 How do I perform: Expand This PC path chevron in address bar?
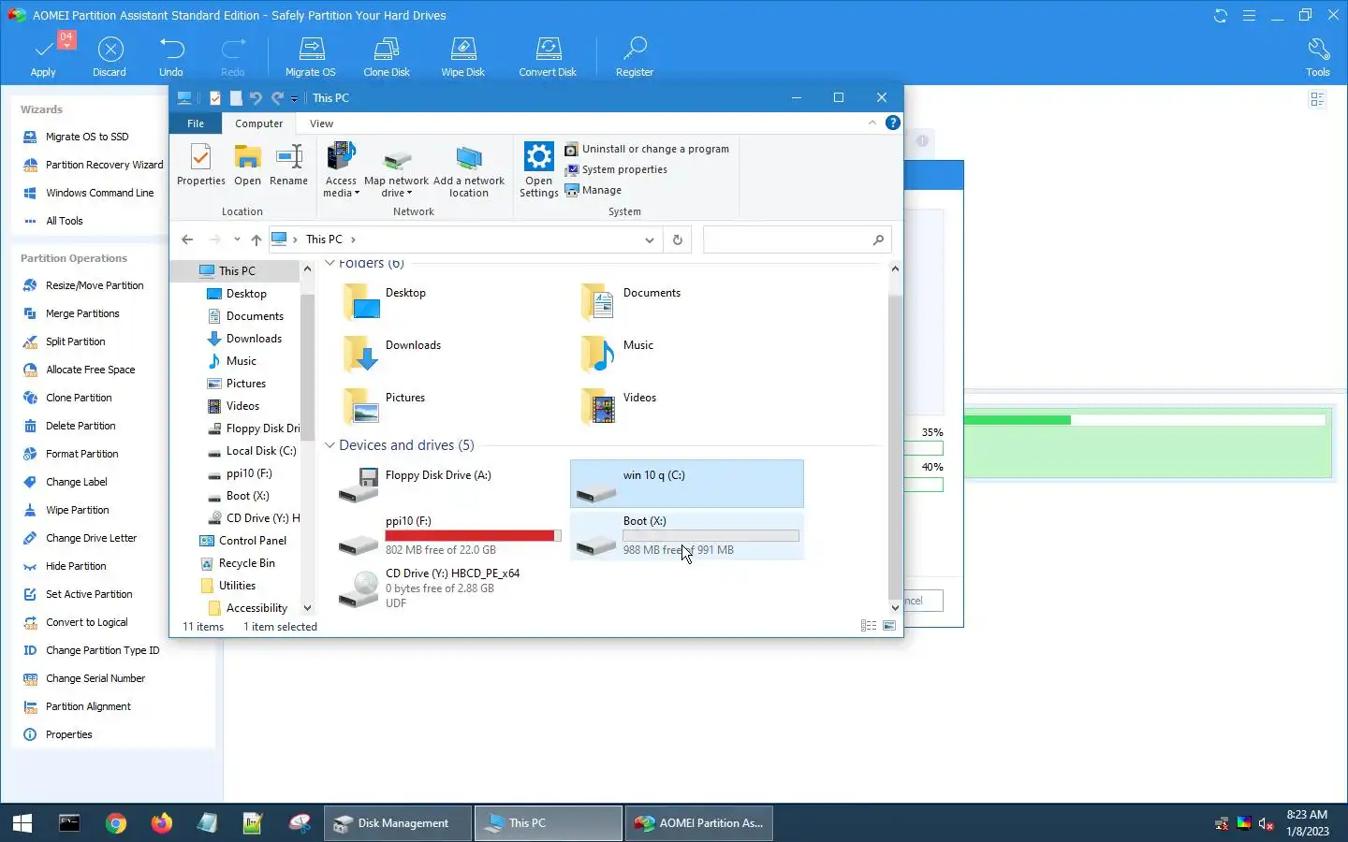[x=353, y=240]
